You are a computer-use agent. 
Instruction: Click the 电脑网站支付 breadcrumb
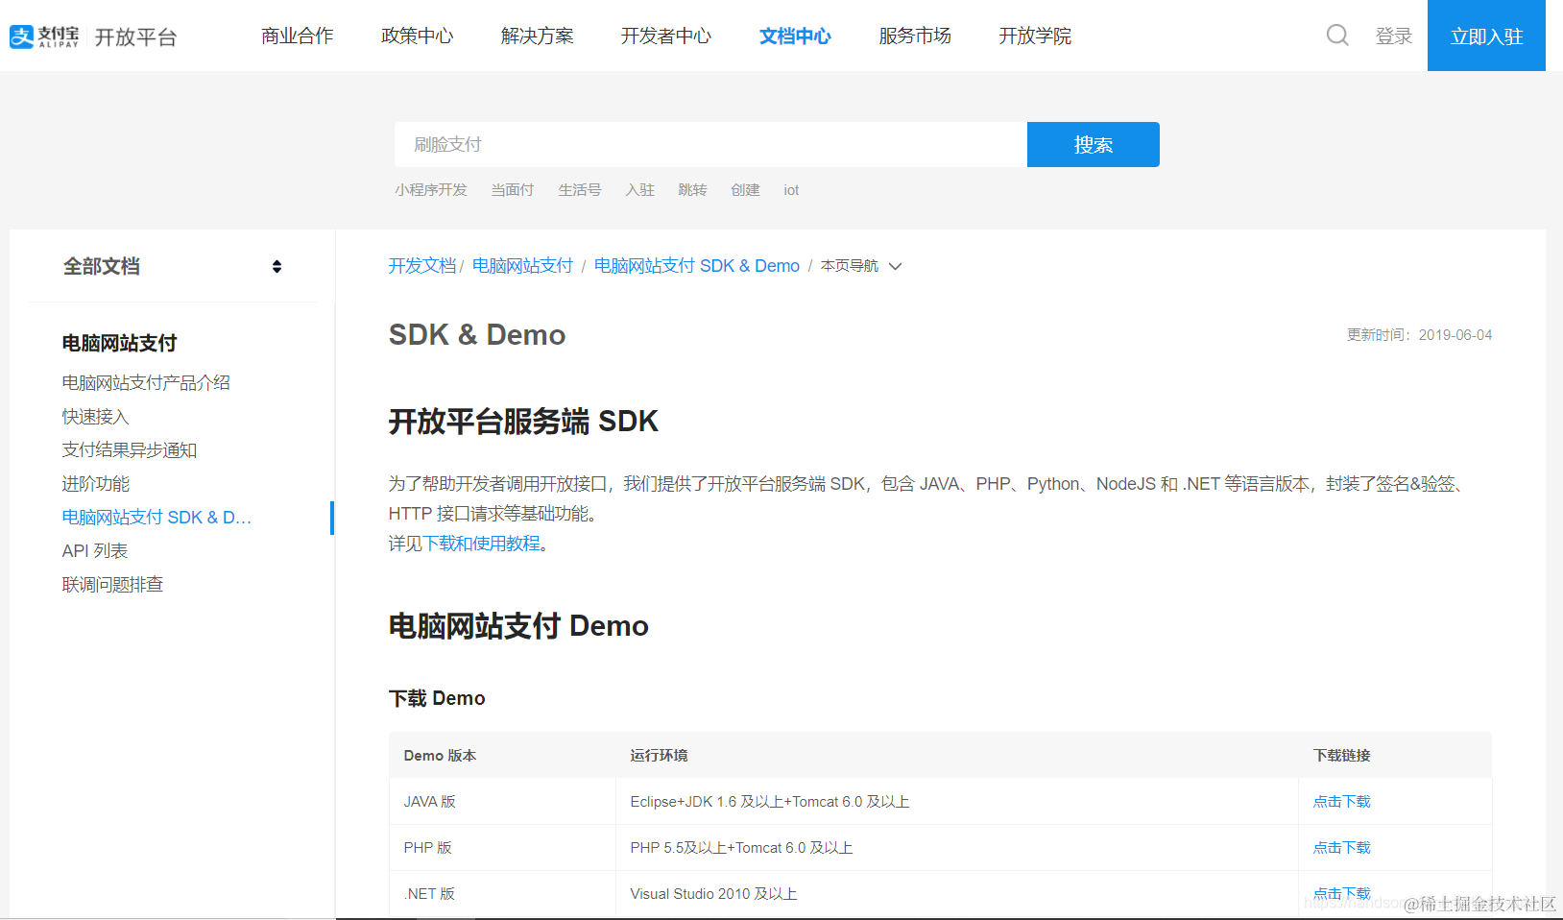523,266
